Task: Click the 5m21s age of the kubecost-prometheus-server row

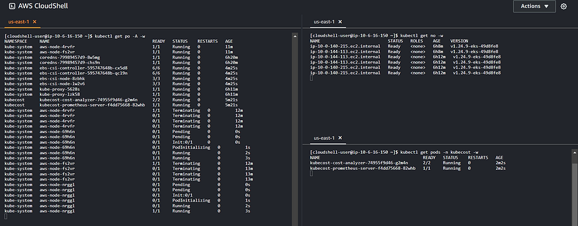Action: [x=231, y=105]
